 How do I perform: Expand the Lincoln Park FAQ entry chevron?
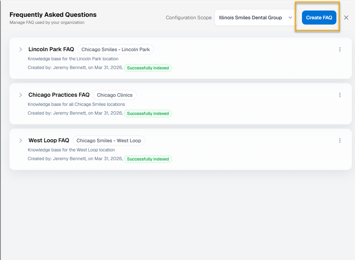tap(21, 49)
